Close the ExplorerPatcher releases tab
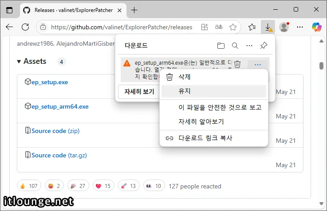This screenshot has height=211, width=327. click(x=119, y=10)
